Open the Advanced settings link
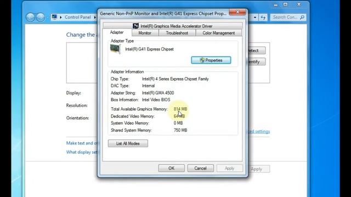The height and width of the screenshot is (197, 351). pyautogui.click(x=259, y=131)
